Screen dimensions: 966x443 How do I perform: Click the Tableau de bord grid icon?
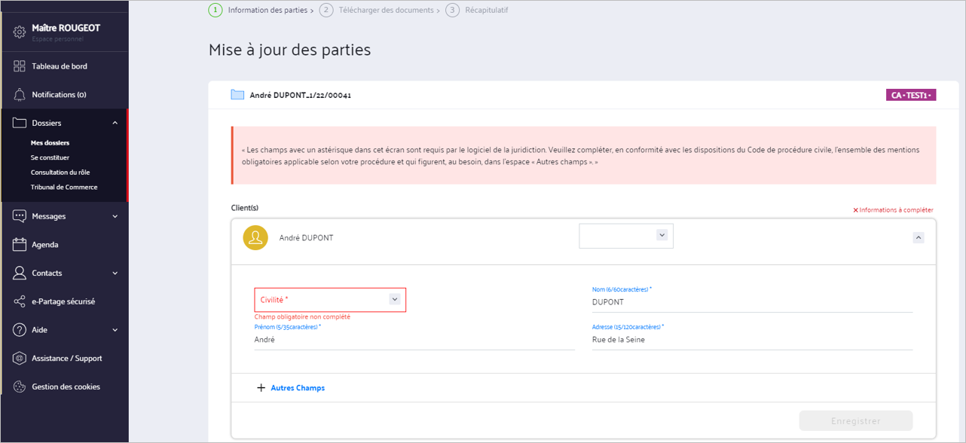coord(20,66)
